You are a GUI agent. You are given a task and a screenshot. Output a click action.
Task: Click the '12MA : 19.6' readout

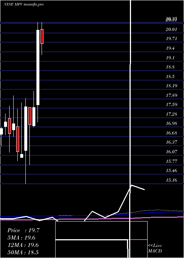point(23,245)
